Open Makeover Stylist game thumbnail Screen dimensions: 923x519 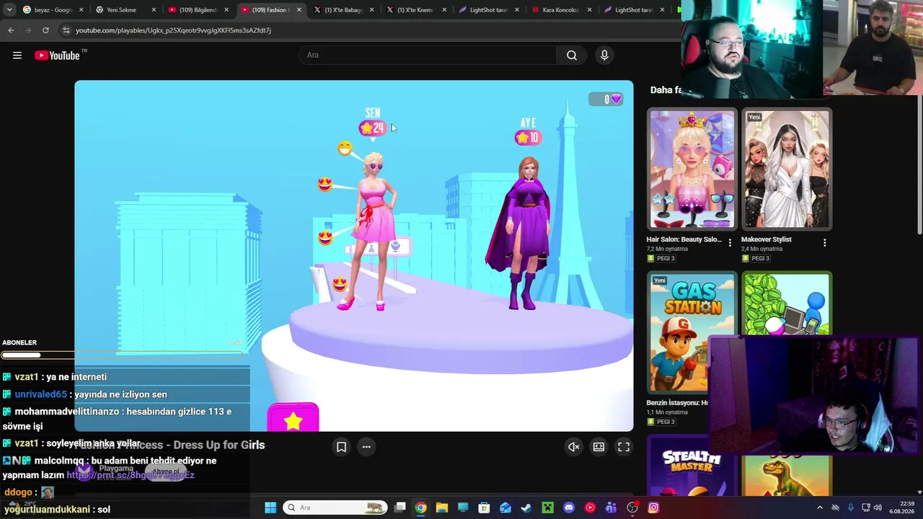point(787,169)
